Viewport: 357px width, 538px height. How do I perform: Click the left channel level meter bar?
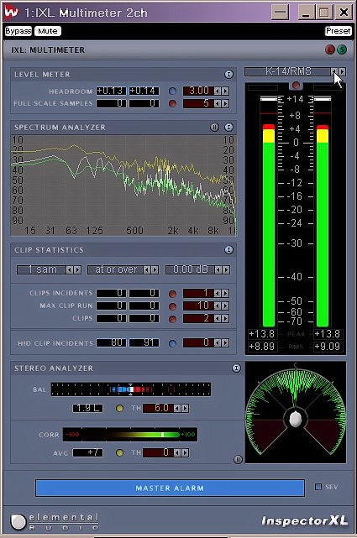tap(269, 211)
